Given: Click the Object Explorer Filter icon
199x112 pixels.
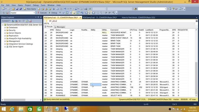Looking at the screenshot, I should [24, 21].
